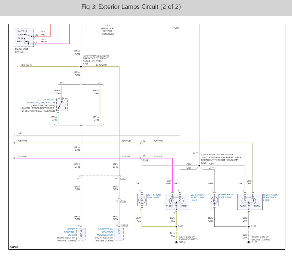
Task: Click the 'DASH PANEL TO HEADLAMP' harness note
Action: click(x=221, y=157)
